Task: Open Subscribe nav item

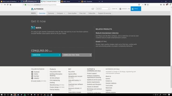Action: pyautogui.click(x=92, y=13)
